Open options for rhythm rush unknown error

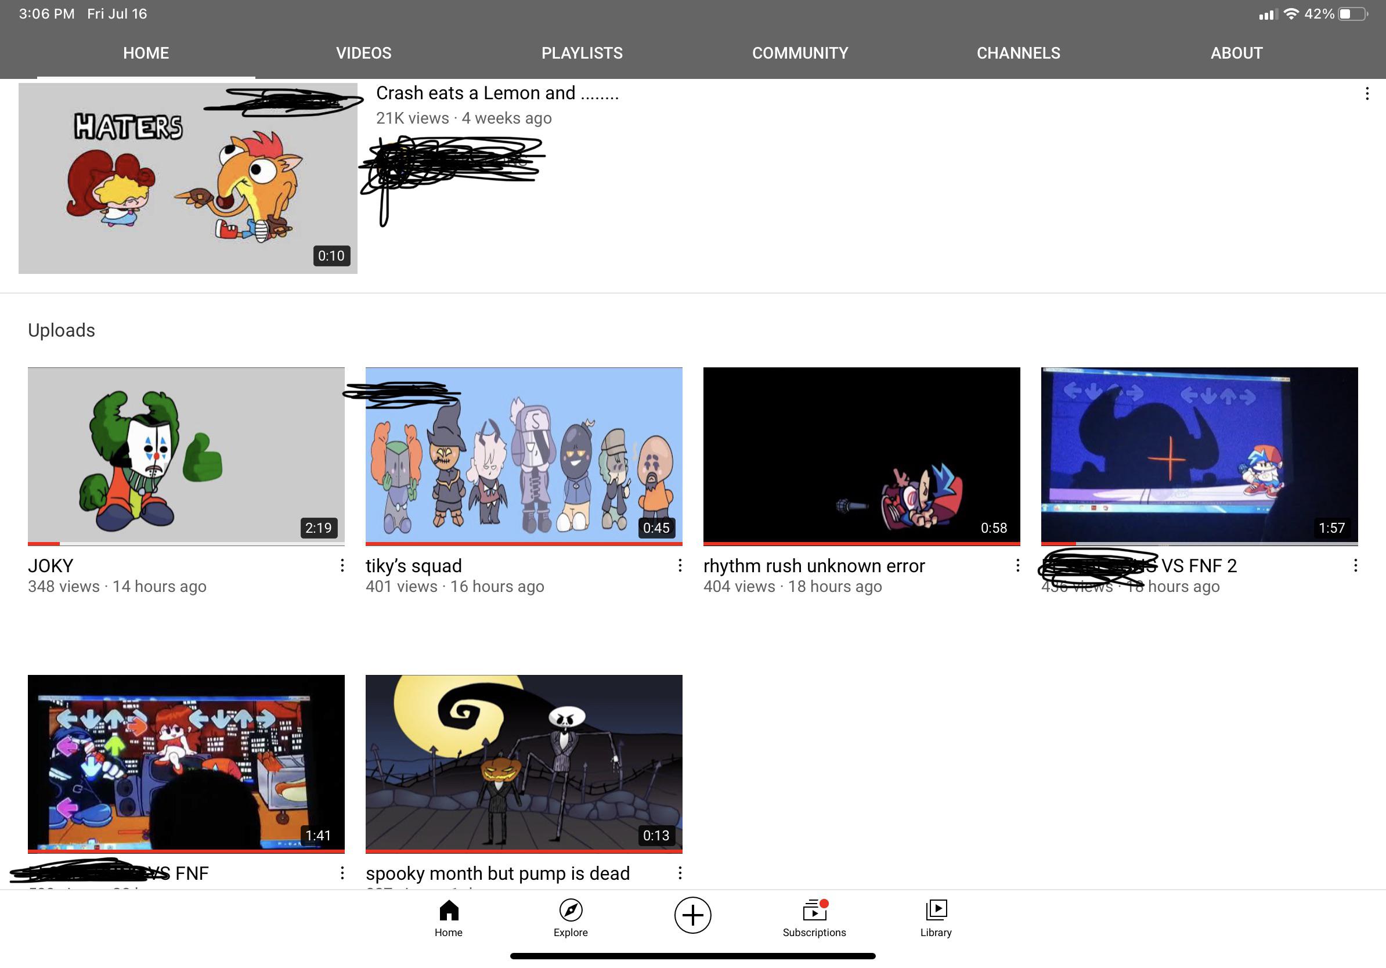(1018, 565)
